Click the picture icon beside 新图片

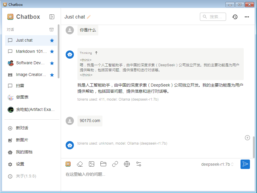coord(10,140)
